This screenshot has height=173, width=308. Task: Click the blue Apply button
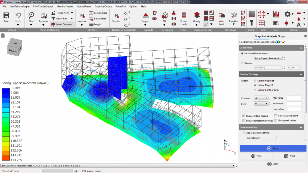click(273, 148)
